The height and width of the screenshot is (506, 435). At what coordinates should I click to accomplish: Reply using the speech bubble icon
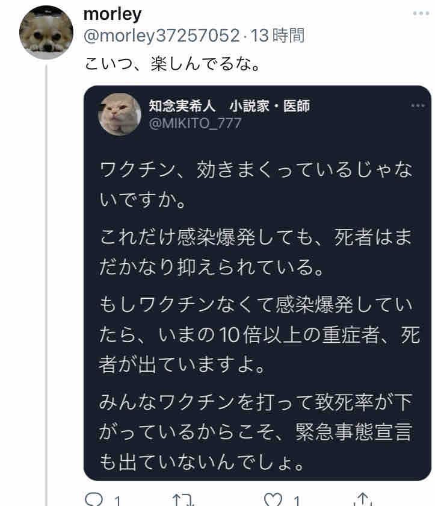click(x=94, y=499)
